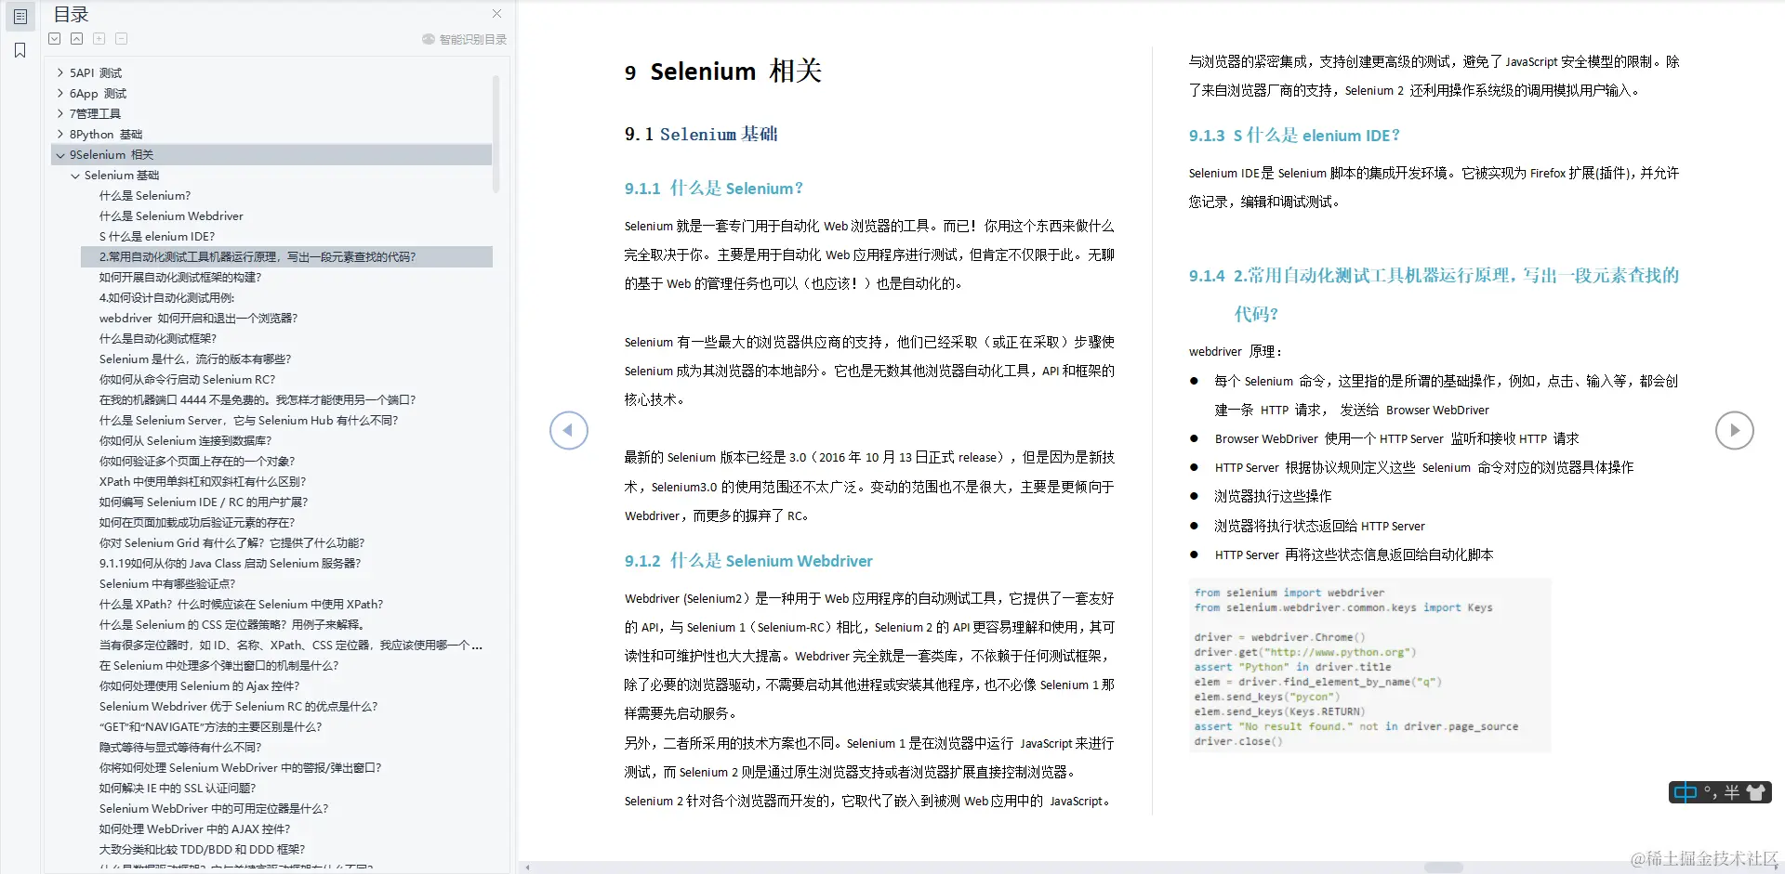This screenshot has height=874, width=1785.
Task: Select outline item 如何编写 Selenium IDE / RC 的用户扩展?
Action: (x=204, y=502)
